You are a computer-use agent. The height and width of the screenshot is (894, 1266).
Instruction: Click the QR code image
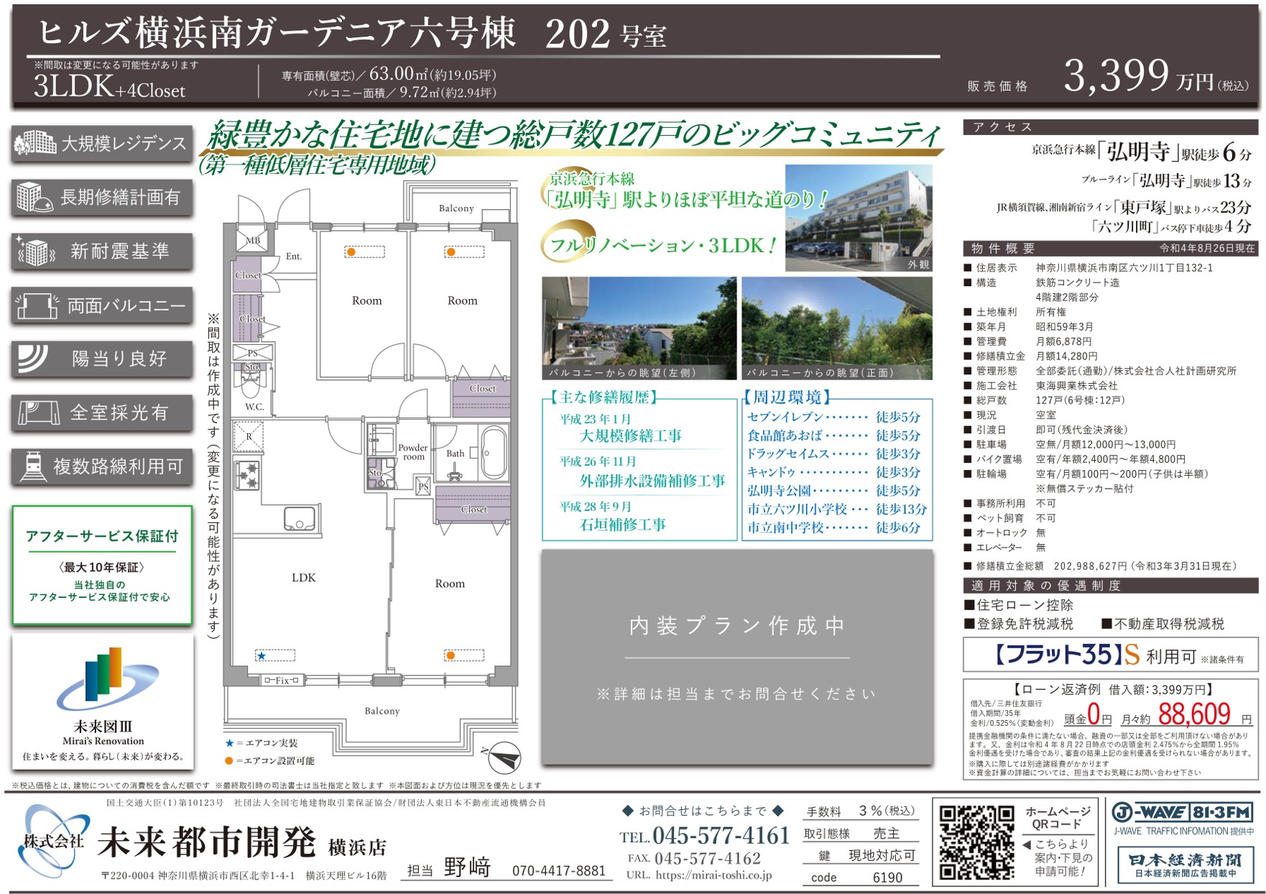pos(976,842)
